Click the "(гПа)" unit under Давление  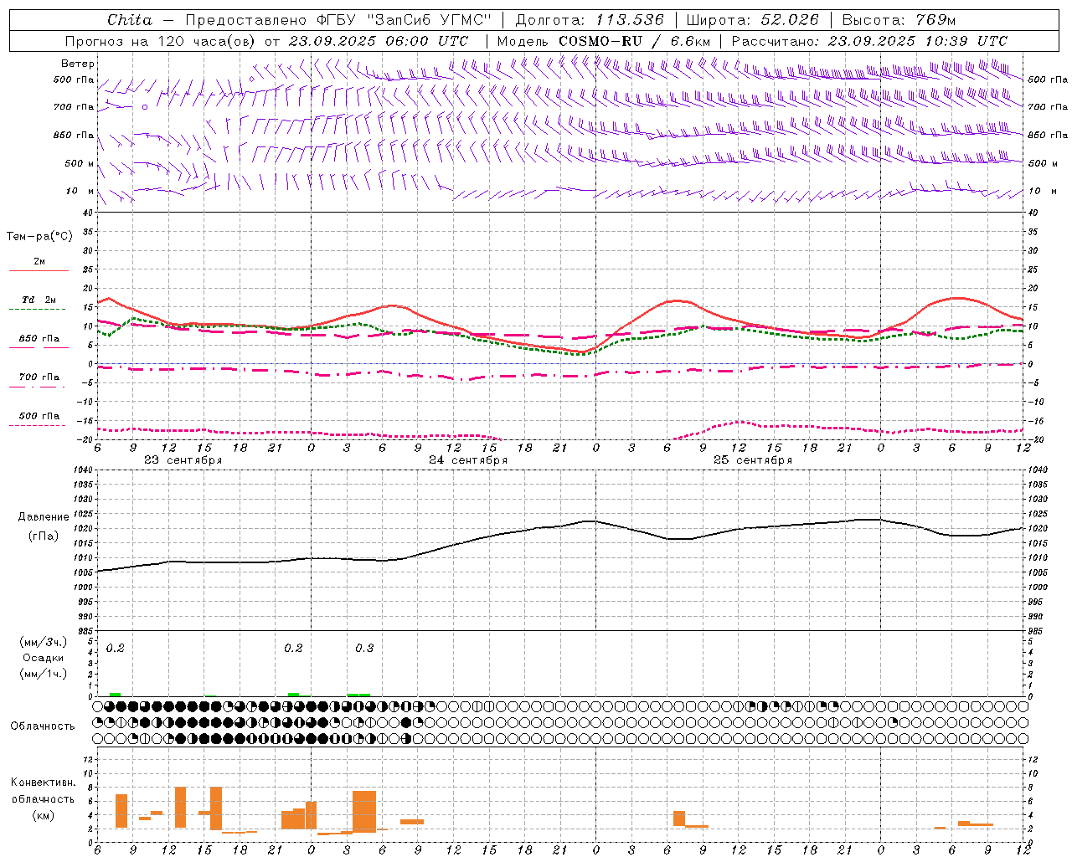[43, 536]
